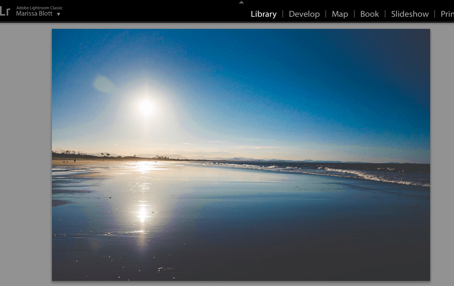Switch to the Develop module
Image resolution: width=454 pixels, height=286 pixels.
[304, 14]
